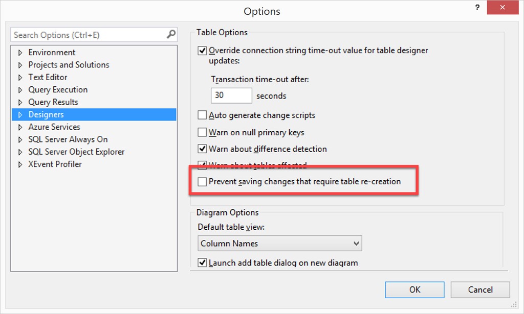Enable Warn on null primary keys
Viewport: 524px width, 314px height.
pos(202,132)
